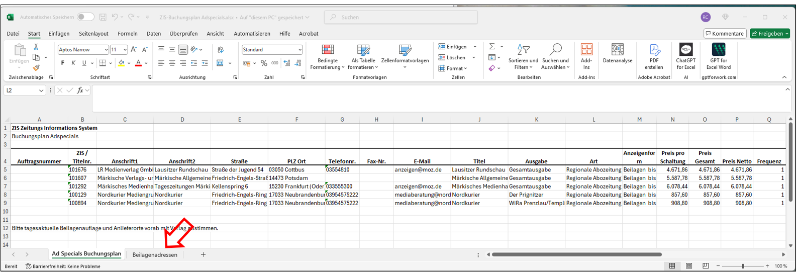797x273 pixels.
Task: Toggle bold formatting button F
Action: 63,63
